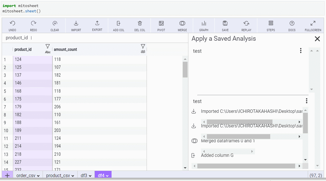This screenshot has width=326, height=181.
Task: Open three-dot menu of first test analysis
Action: click(300, 51)
